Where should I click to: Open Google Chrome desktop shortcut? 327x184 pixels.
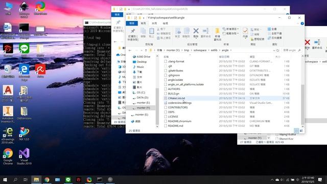point(8,156)
